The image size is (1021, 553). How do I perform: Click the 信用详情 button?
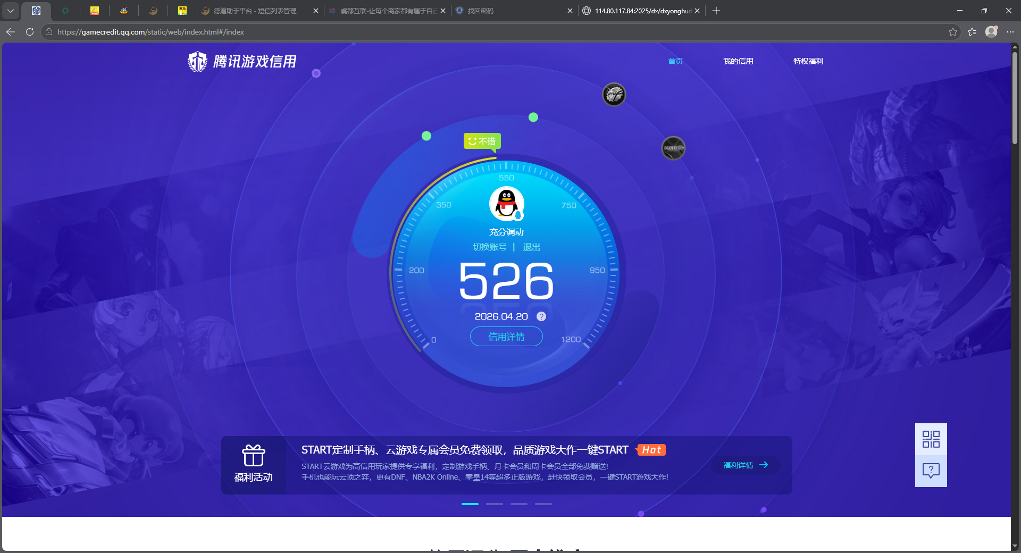point(506,337)
